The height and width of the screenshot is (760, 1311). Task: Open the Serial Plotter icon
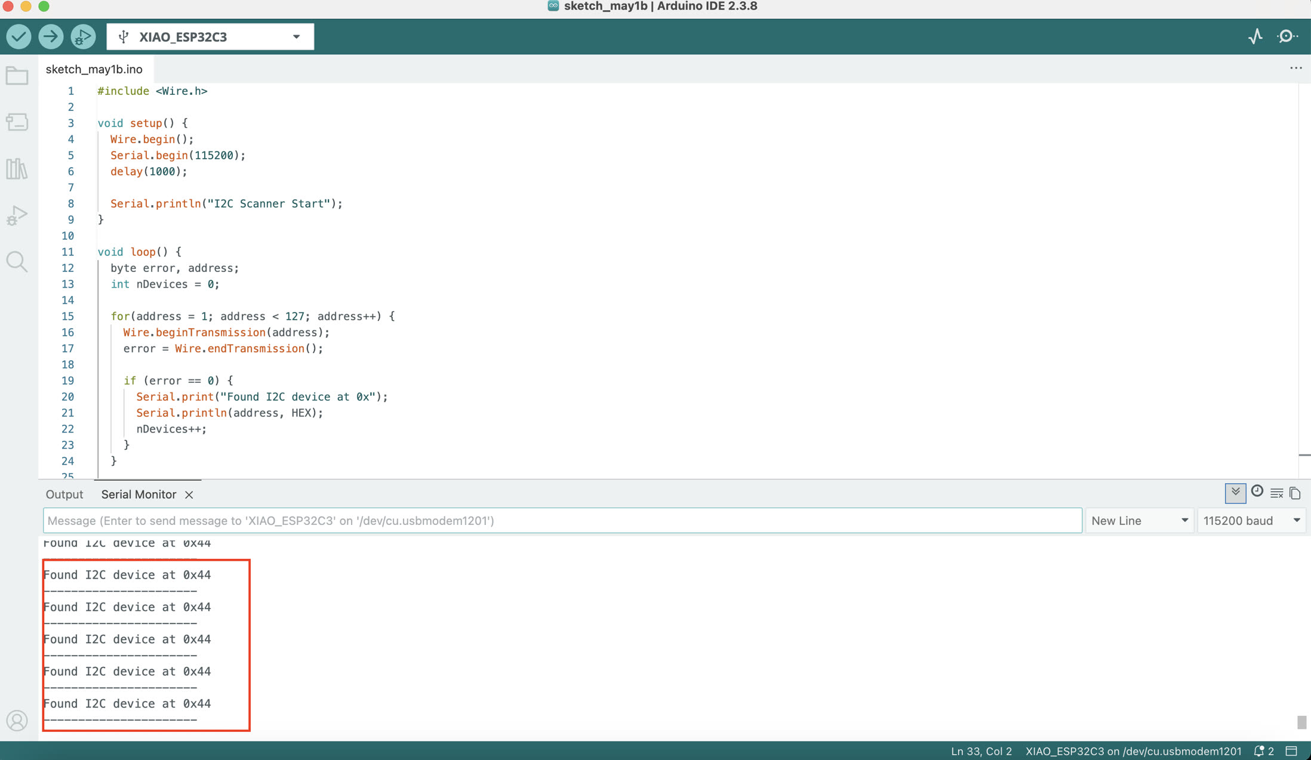tap(1255, 36)
